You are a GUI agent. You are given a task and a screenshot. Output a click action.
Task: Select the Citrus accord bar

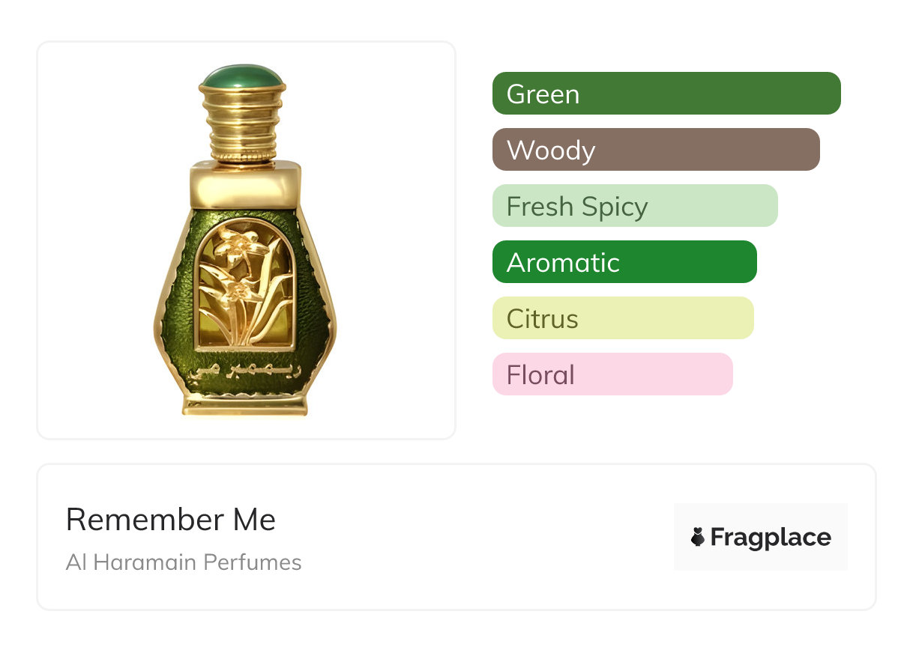pos(622,318)
